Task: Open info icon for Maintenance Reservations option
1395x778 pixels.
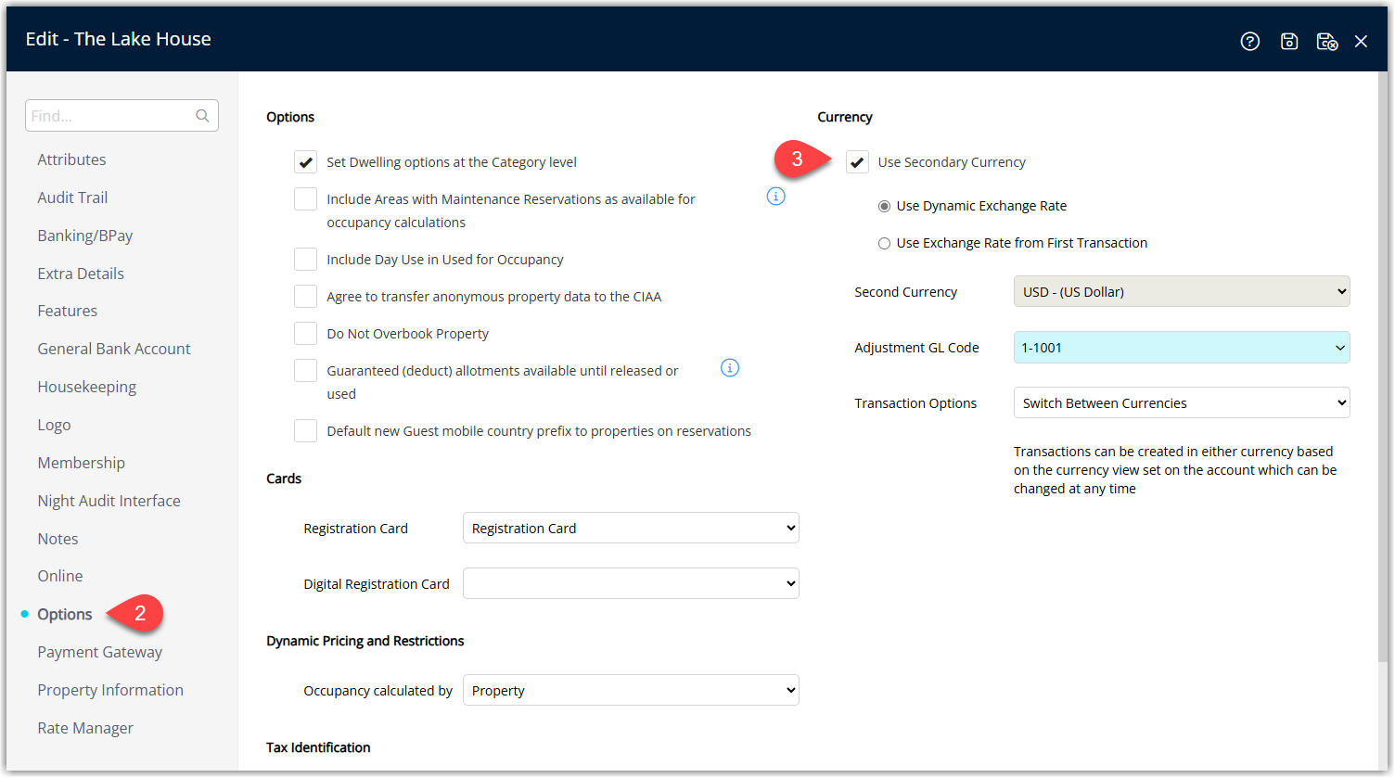Action: (776, 197)
